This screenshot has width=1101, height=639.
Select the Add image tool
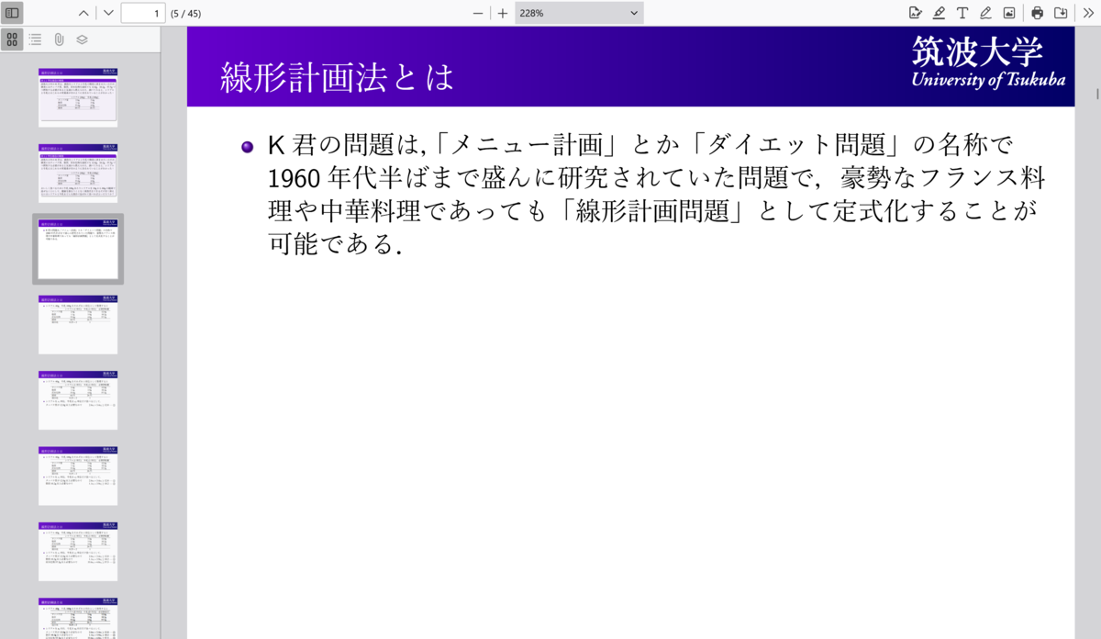1009,13
